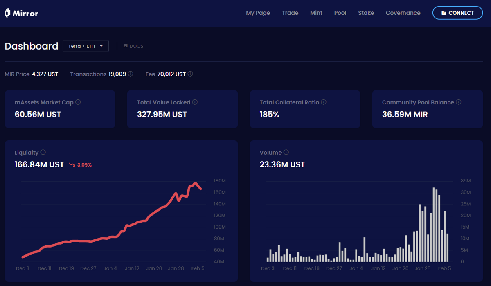Image resolution: width=491 pixels, height=286 pixels.
Task: Click the MIR Price 4.327 UST value
Action: [45, 74]
